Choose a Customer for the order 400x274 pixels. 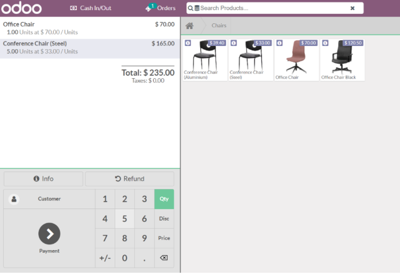click(x=49, y=199)
